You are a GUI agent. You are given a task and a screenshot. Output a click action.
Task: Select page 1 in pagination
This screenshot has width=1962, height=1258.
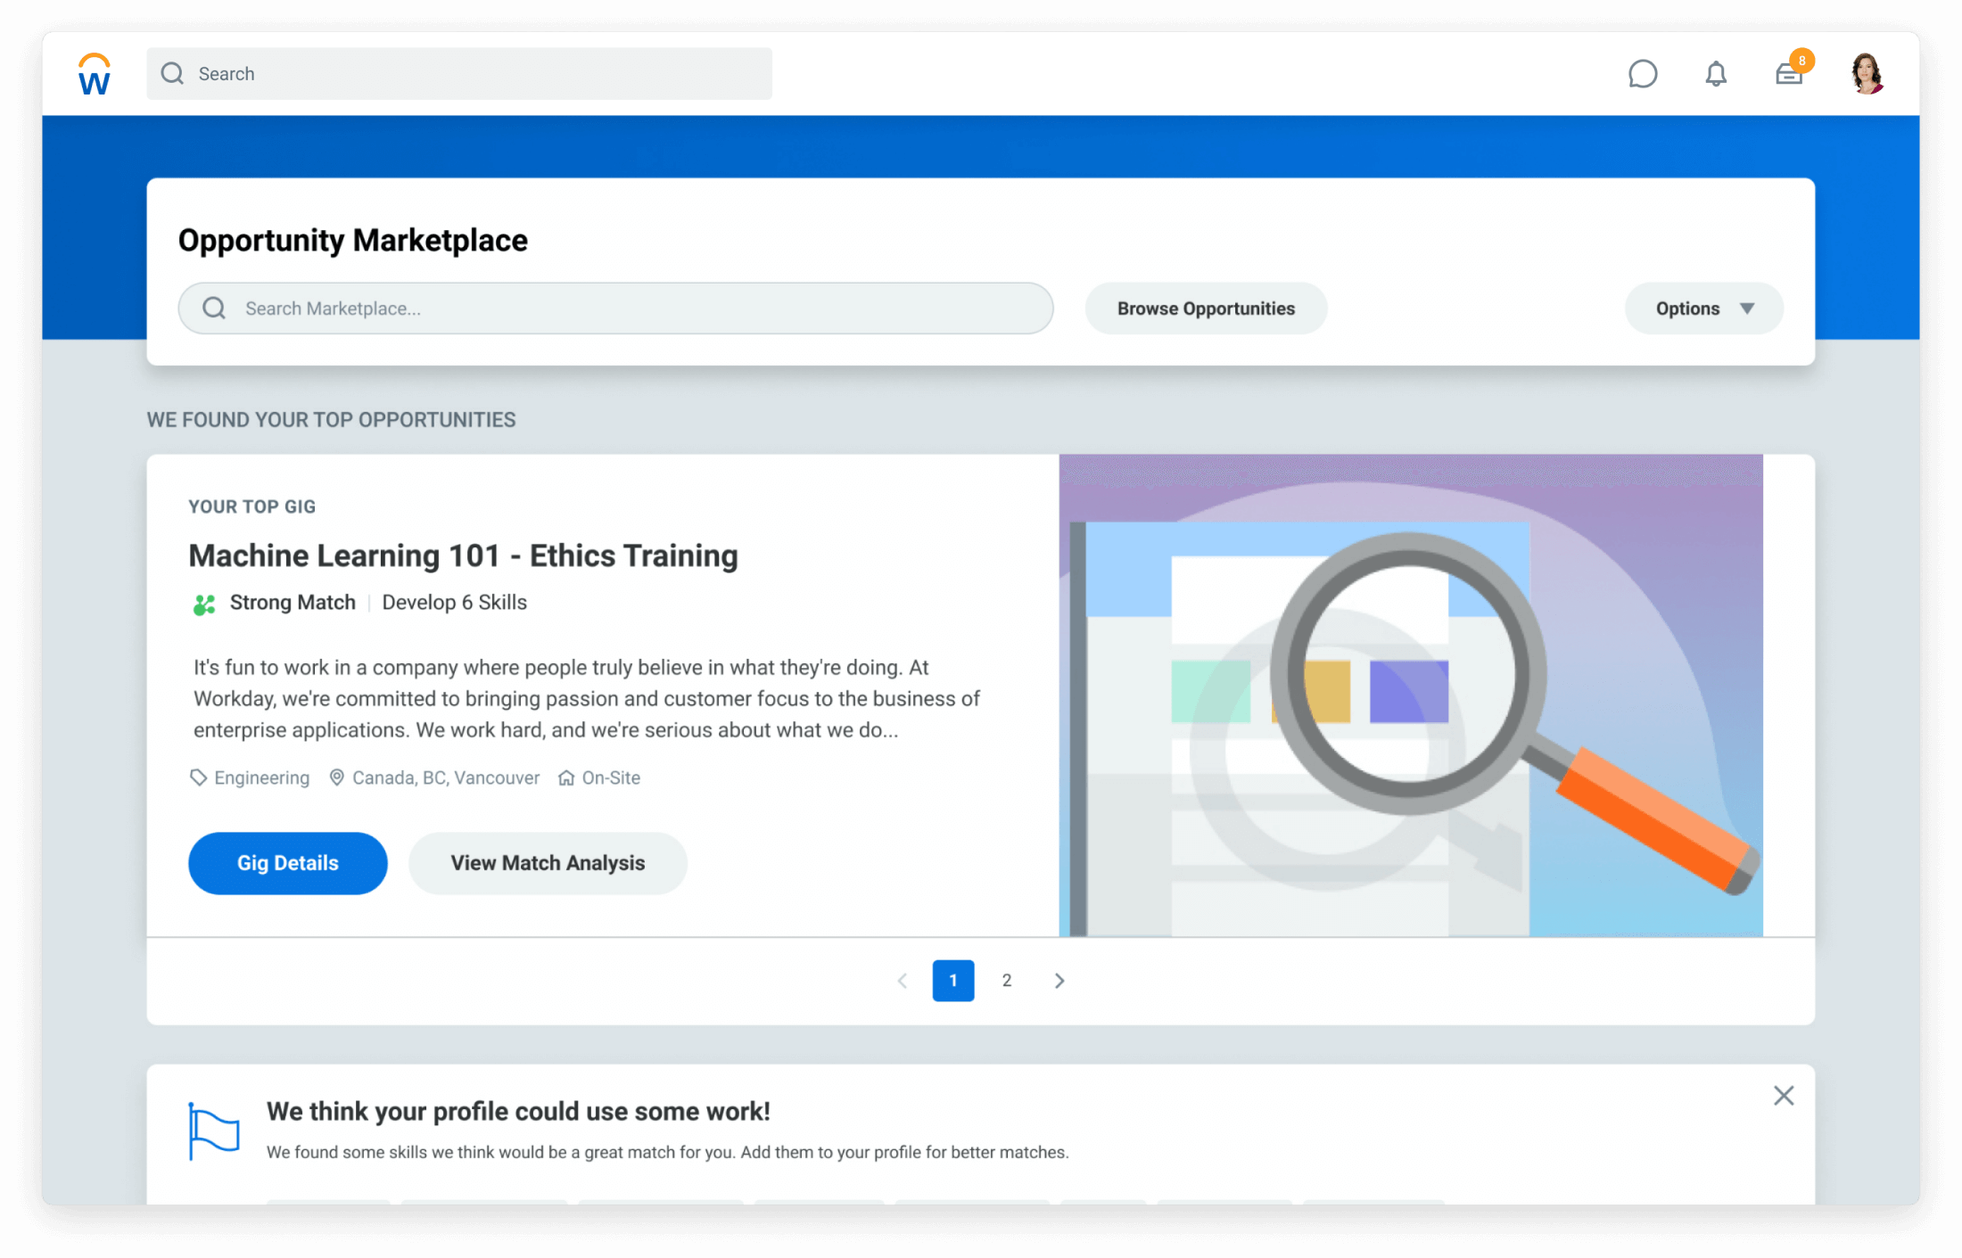pos(952,981)
